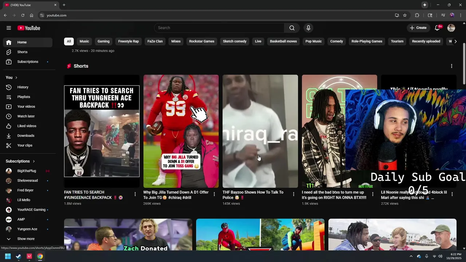Open Your videos
This screenshot has height=262, width=466.
pyautogui.click(x=28, y=107)
